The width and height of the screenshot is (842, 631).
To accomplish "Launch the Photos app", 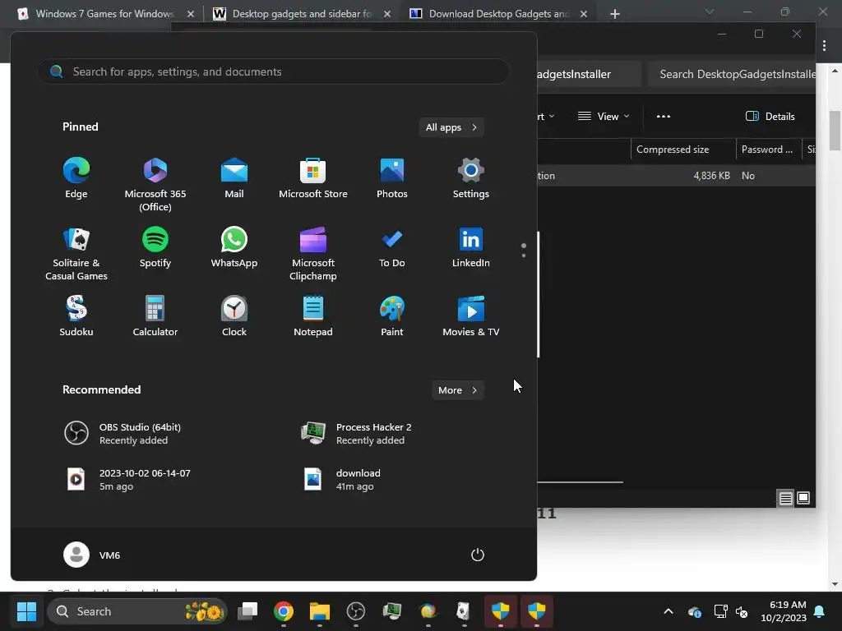I will [x=392, y=178].
